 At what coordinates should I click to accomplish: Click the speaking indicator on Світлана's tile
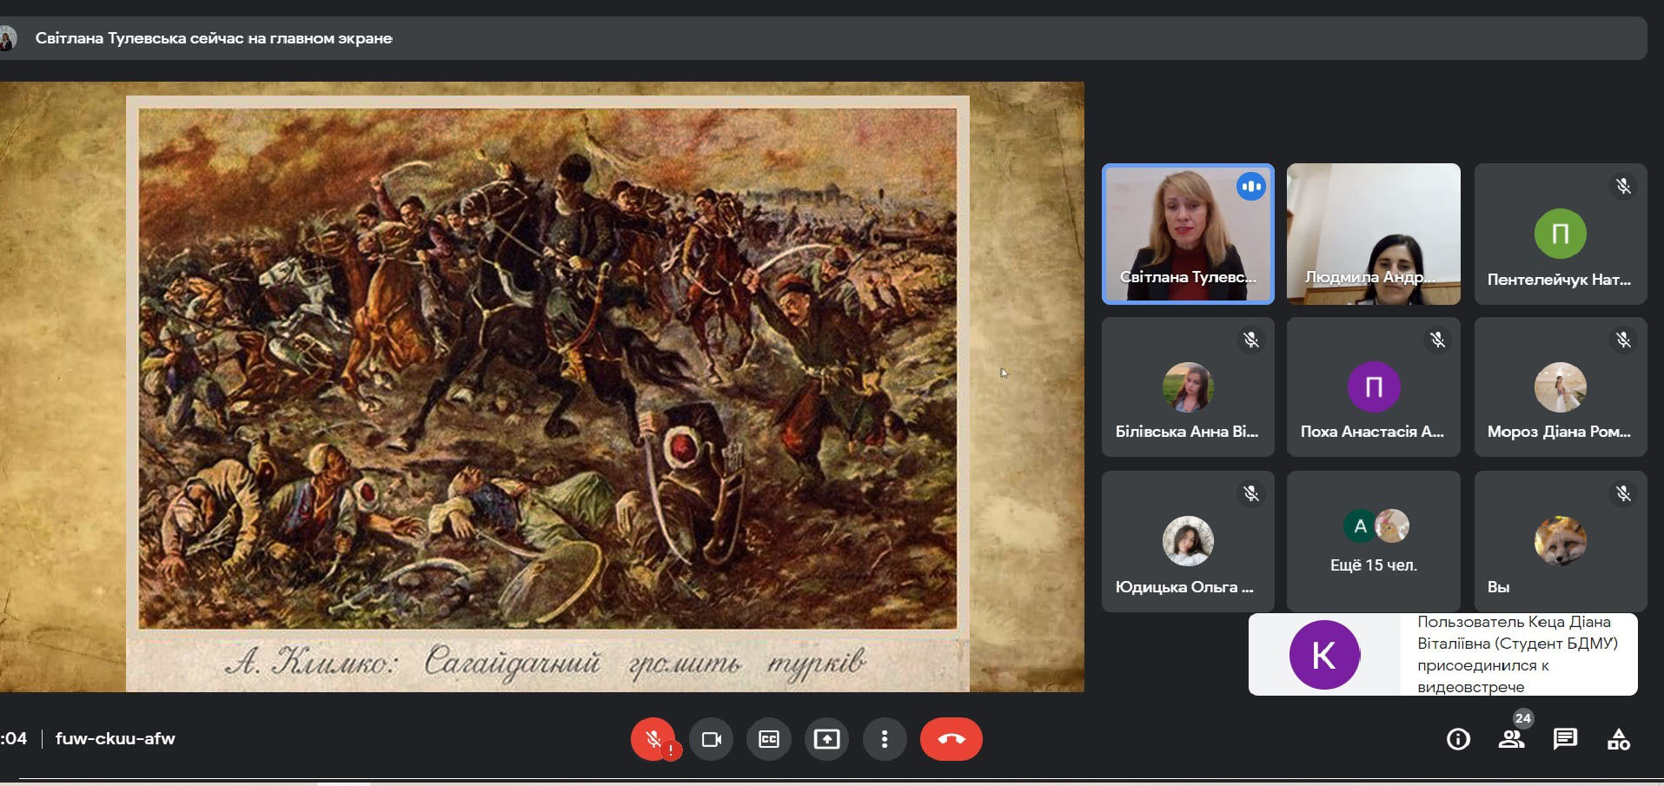click(1251, 187)
